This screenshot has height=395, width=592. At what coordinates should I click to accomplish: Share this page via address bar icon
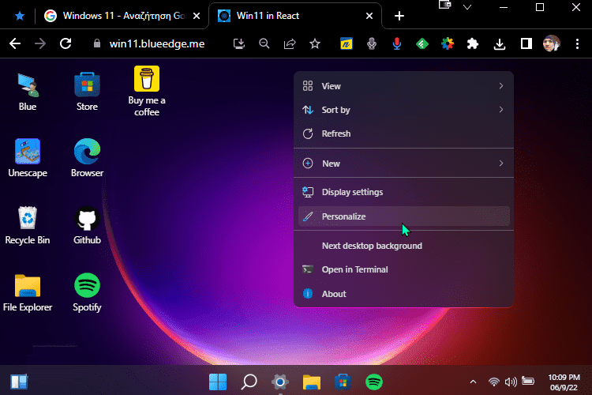tap(290, 44)
